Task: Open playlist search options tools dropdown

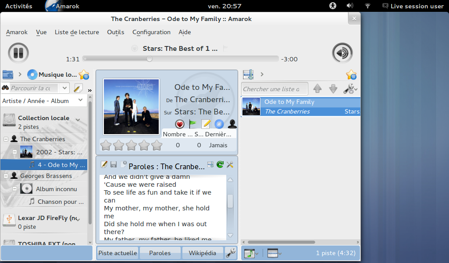Action: pos(350,89)
